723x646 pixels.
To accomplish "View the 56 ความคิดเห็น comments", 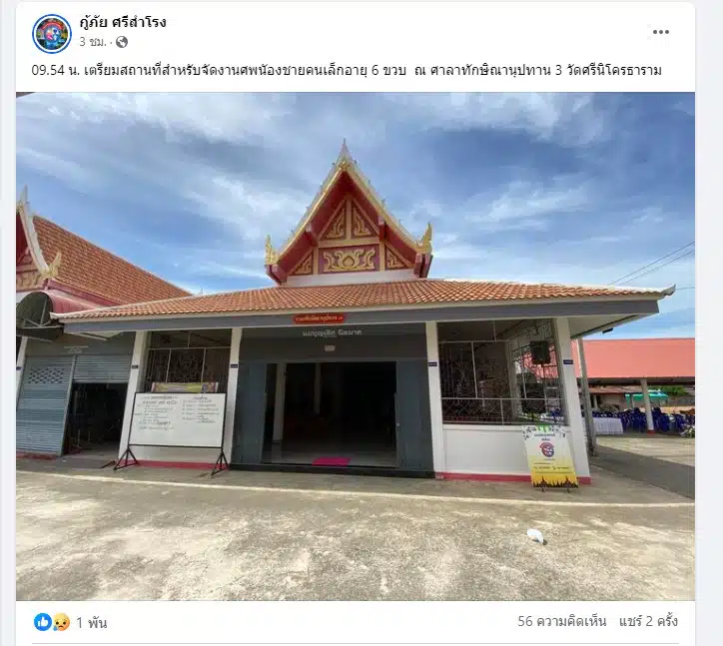I will coord(561,621).
